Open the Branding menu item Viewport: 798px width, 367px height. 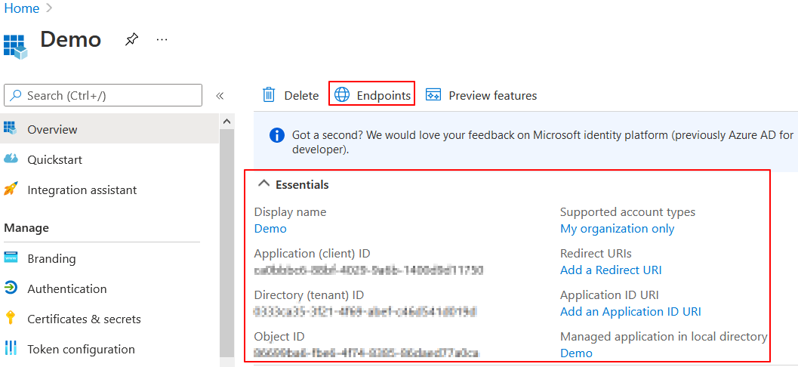[51, 258]
